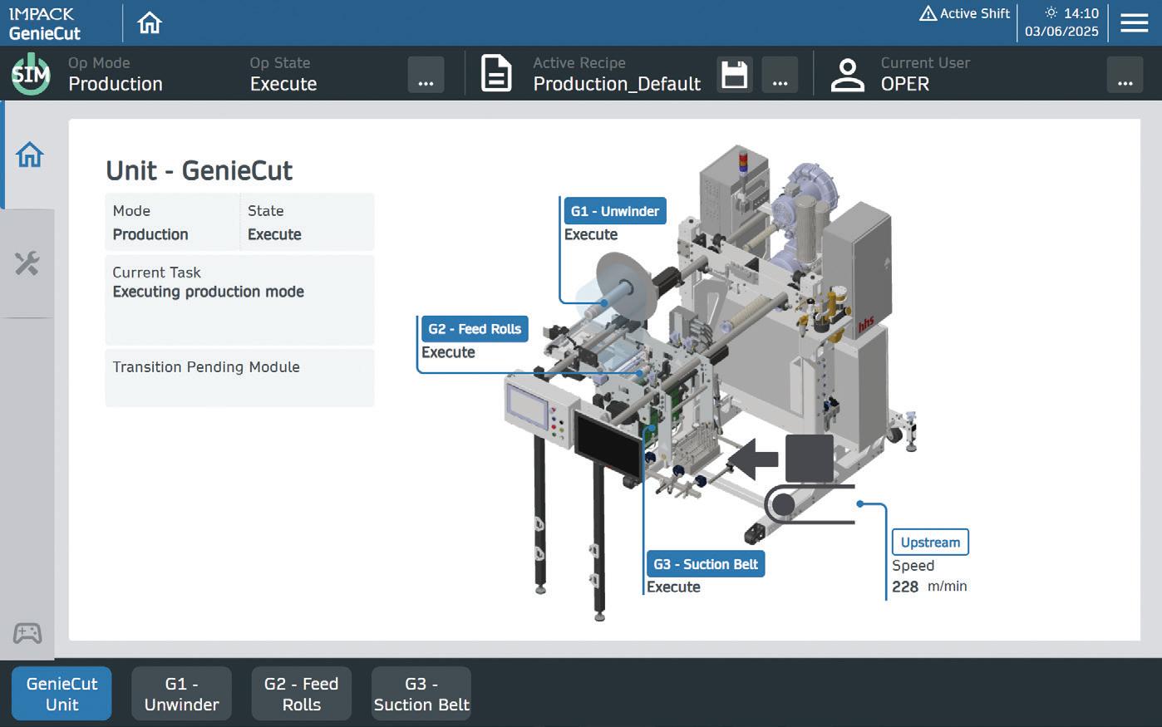Click the Active Recipe document icon

[496, 74]
